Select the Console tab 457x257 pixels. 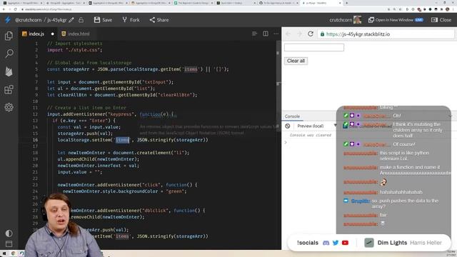pyautogui.click(x=292, y=116)
